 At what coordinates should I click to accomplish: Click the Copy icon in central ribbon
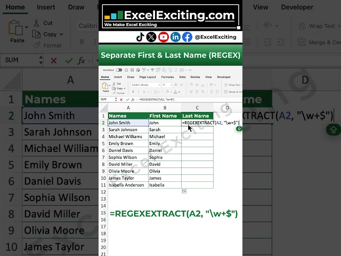[x=113, y=89]
